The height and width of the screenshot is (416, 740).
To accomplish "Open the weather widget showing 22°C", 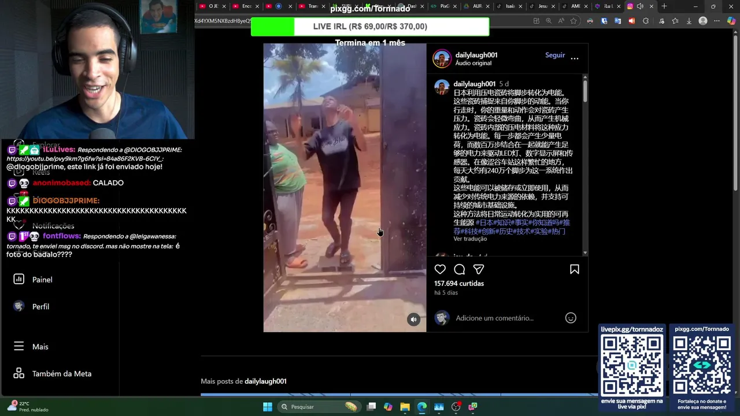I will tap(28, 406).
